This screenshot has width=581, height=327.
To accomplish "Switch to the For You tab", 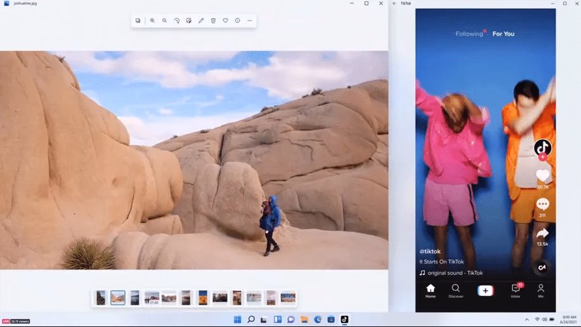I will [503, 34].
